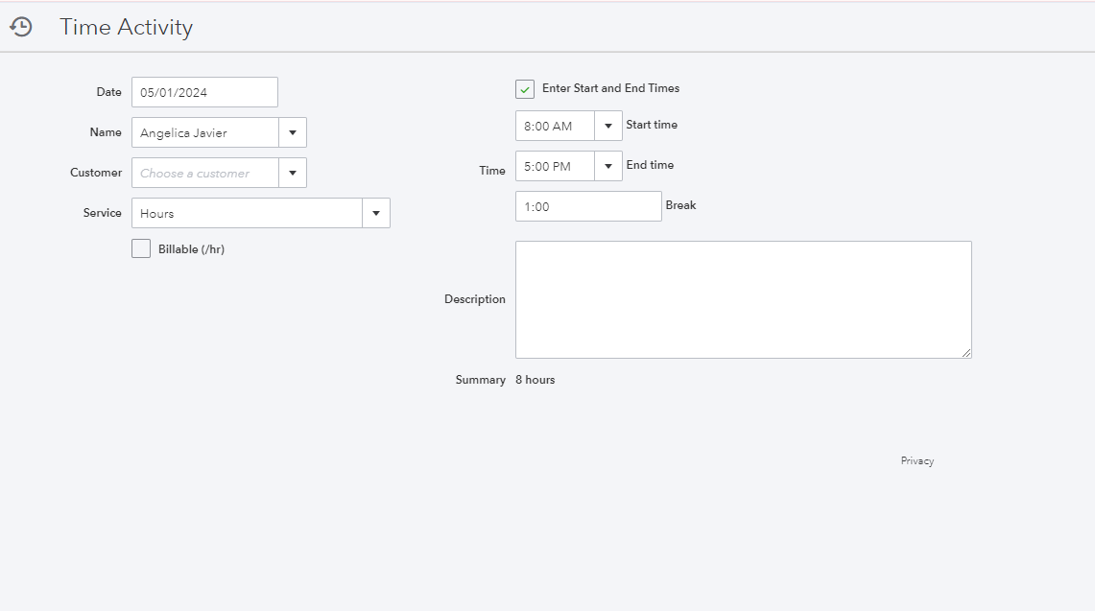Enable the Billable (/hr) checkbox
The image size is (1095, 611).
click(x=141, y=248)
